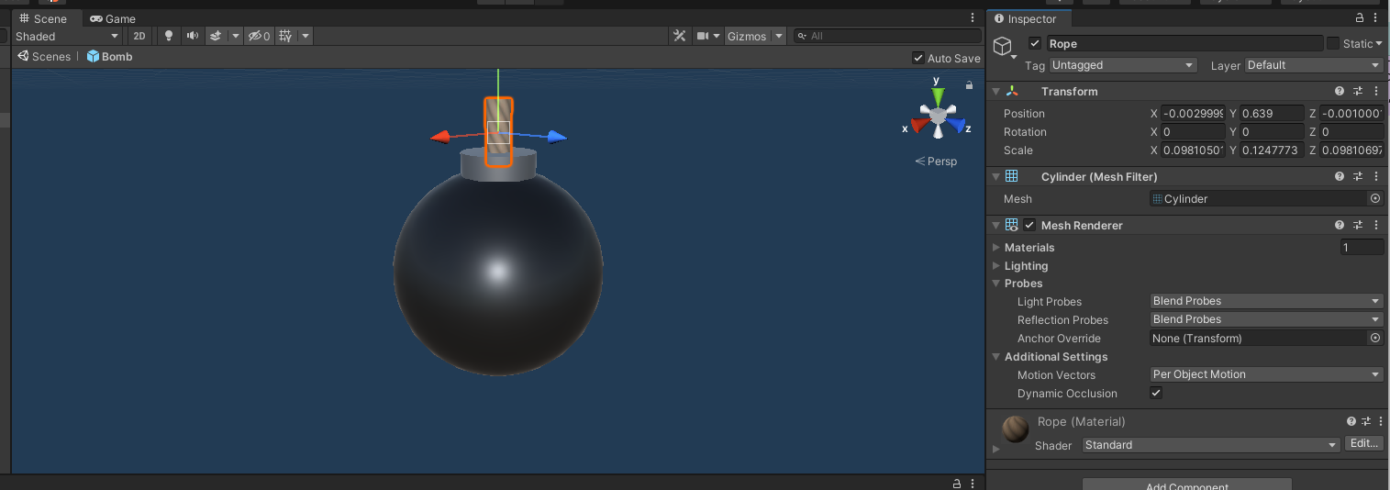Expand the Materials section

pos(997,247)
